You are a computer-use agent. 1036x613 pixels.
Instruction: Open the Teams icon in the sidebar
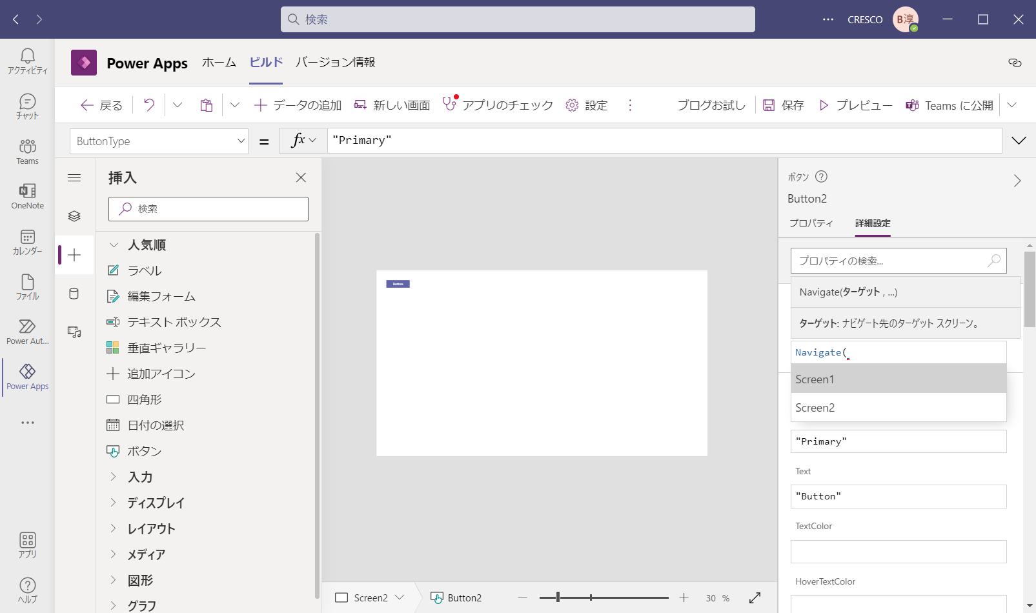coord(27,152)
